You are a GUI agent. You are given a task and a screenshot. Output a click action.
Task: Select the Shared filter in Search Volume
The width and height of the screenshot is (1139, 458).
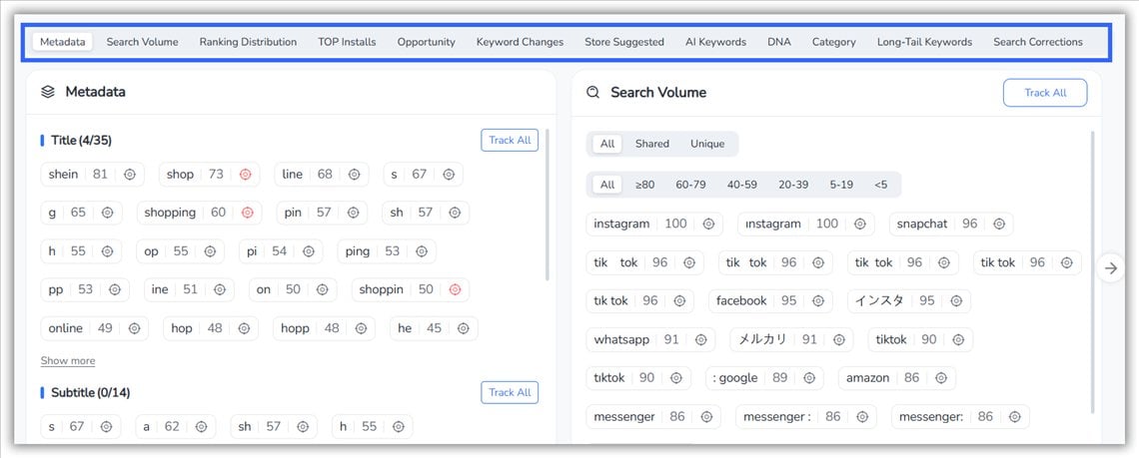click(652, 144)
